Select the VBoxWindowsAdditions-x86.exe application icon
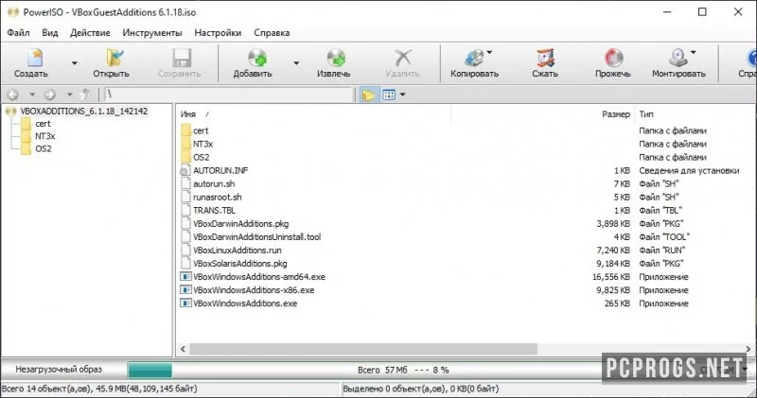 click(x=185, y=290)
